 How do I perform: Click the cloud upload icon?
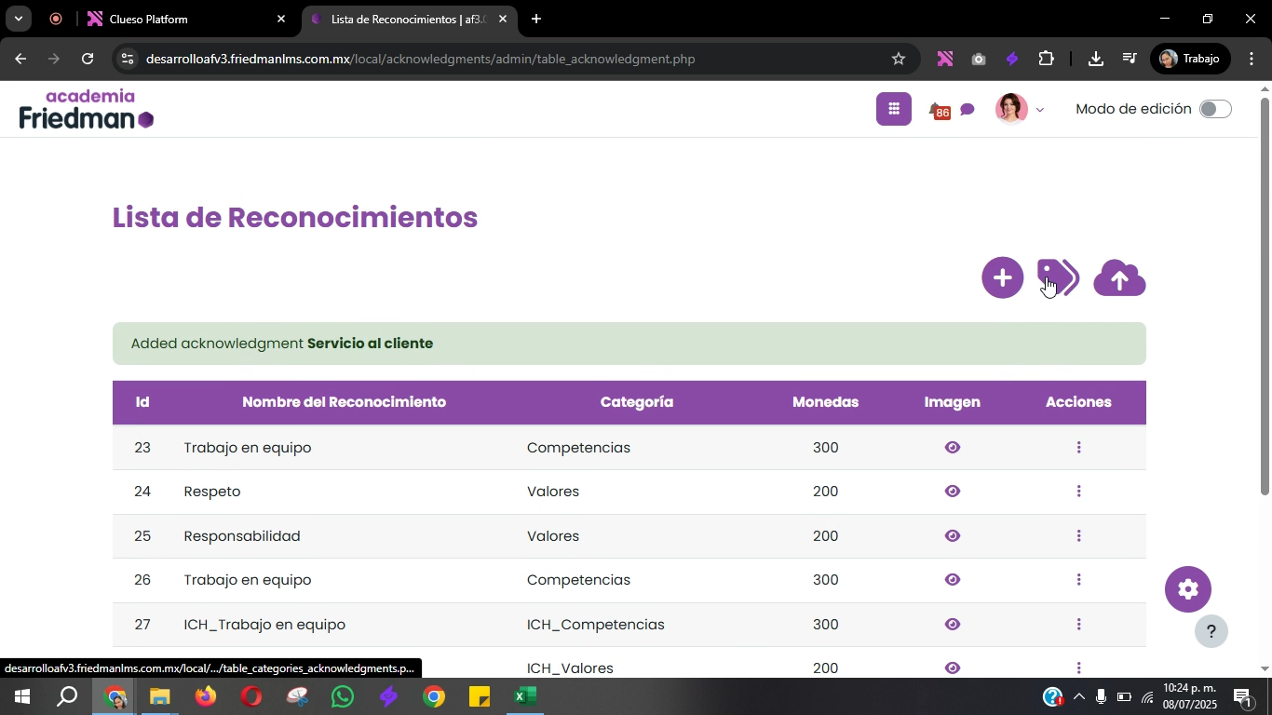1119,277
